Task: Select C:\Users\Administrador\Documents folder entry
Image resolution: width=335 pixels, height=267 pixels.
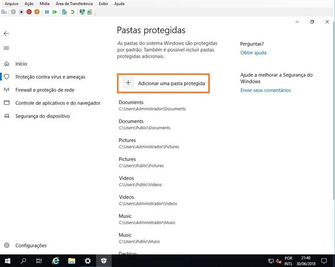Action: pos(152,105)
